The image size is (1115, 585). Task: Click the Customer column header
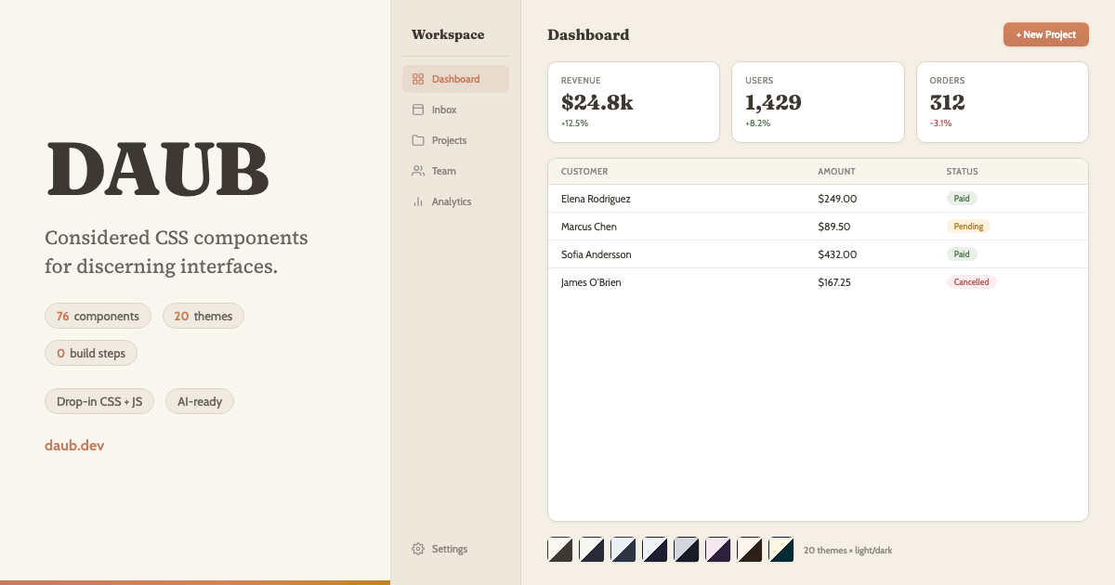[x=584, y=172]
